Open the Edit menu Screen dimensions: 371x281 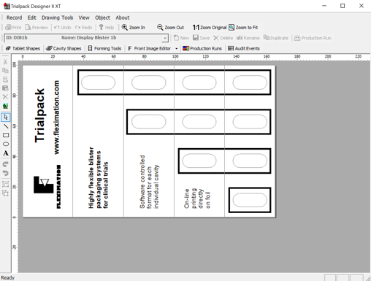31,18
